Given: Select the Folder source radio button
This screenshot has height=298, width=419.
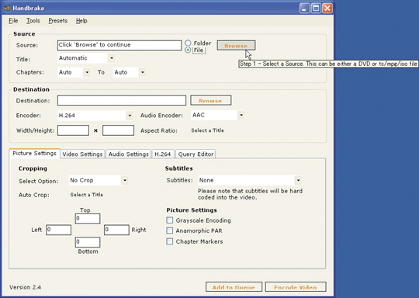Looking at the screenshot, I should coord(188,43).
